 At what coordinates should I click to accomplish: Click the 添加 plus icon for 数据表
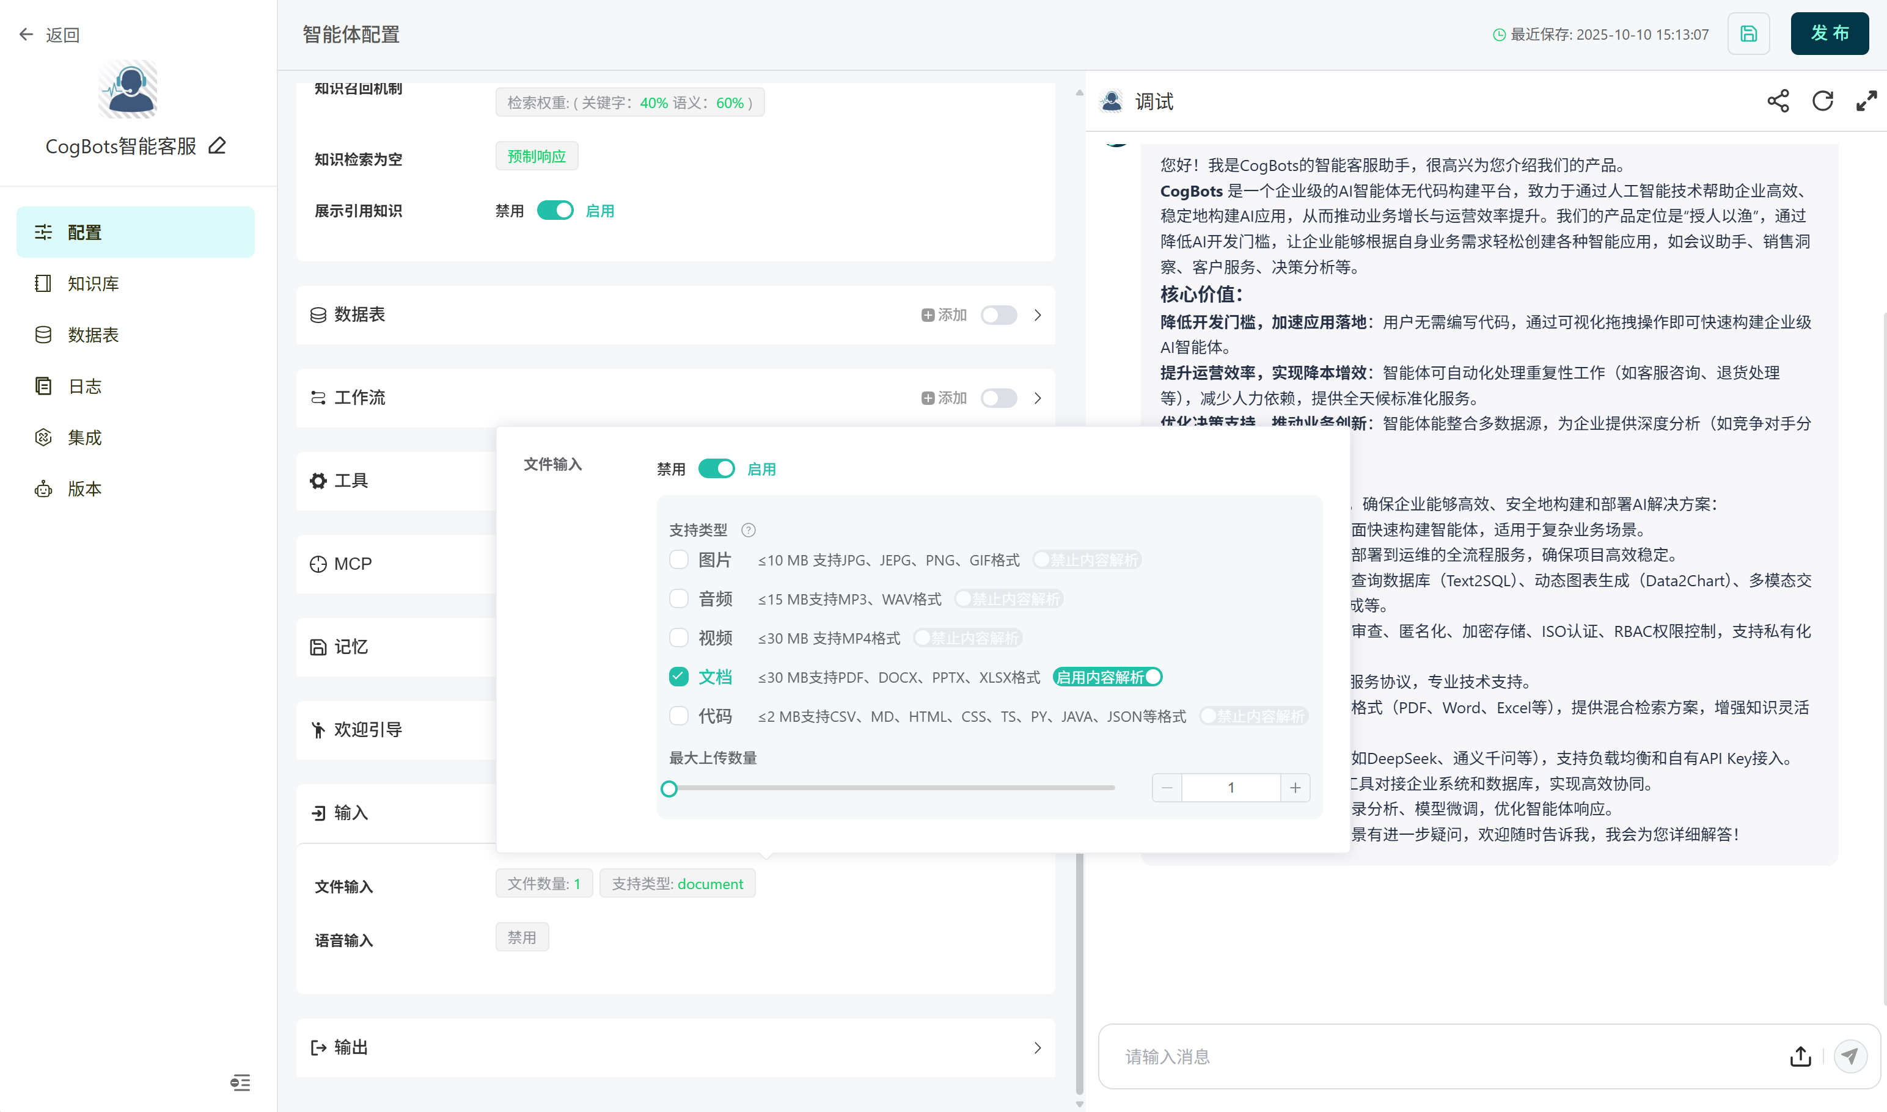928,316
